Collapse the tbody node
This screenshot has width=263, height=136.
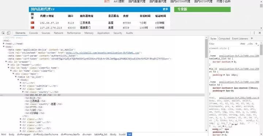tap(18, 80)
